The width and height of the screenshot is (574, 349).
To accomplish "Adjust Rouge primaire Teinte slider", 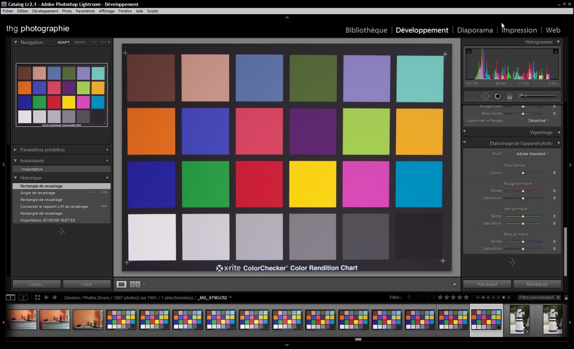I will tap(523, 191).
